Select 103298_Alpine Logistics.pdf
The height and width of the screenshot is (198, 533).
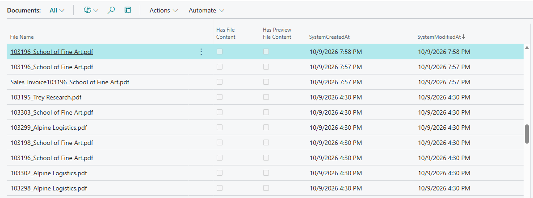pos(49,188)
